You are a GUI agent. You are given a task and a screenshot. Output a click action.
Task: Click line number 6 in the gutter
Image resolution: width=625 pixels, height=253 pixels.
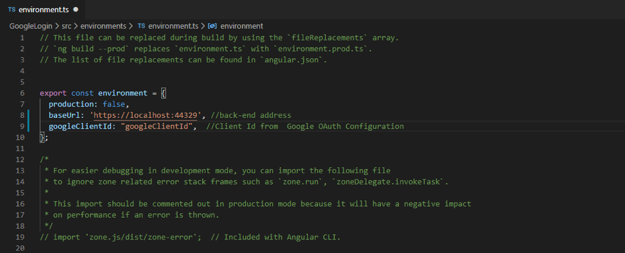(x=22, y=94)
